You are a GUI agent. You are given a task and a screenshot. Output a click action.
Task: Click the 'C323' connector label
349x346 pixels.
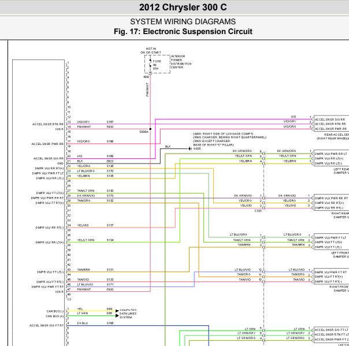pos(258,211)
